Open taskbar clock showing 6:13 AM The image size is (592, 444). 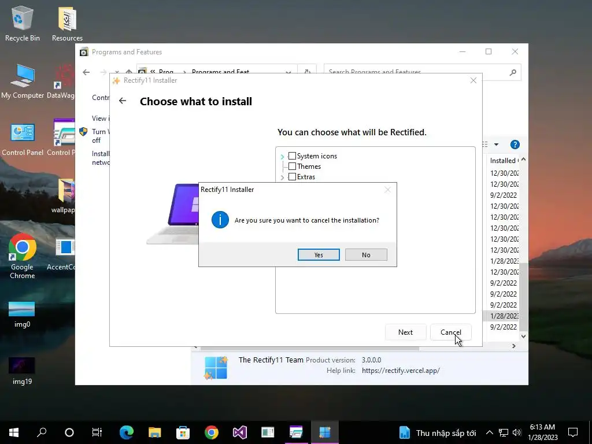pyautogui.click(x=542, y=432)
